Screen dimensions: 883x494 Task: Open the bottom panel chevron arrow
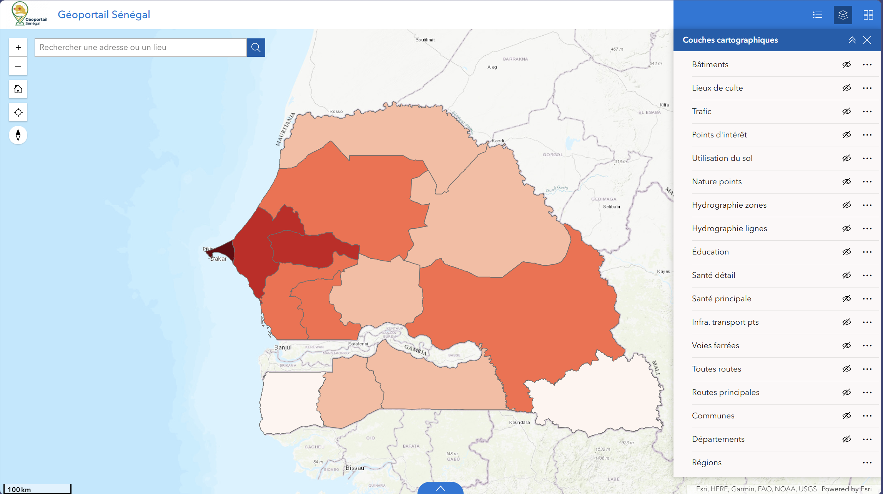point(441,488)
